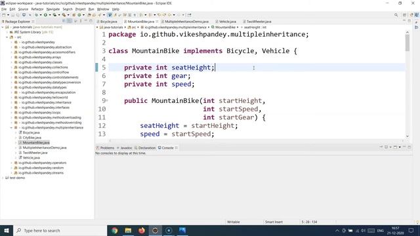Click Pin Editor toolbar icon
This screenshot has height=236, width=420.
pos(189,15)
